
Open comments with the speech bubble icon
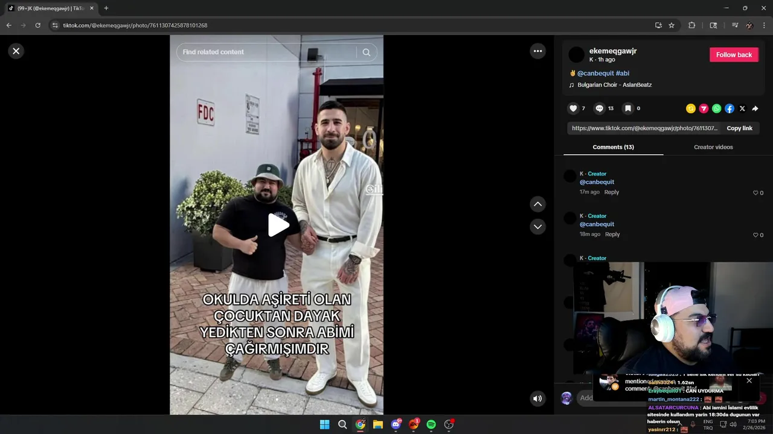click(x=599, y=108)
